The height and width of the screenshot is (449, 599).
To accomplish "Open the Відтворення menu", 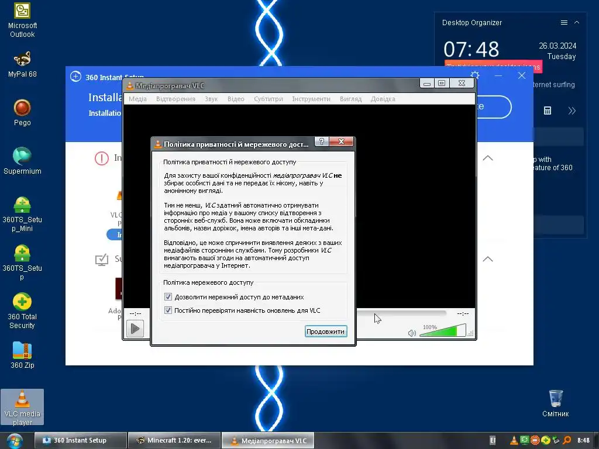I will pos(175,99).
